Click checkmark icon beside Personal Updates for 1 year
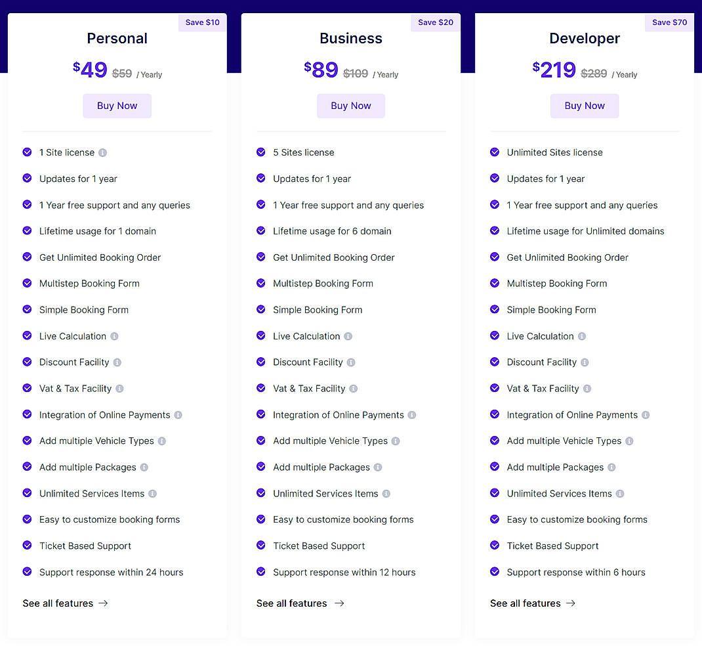This screenshot has height=650, width=702. click(28, 179)
